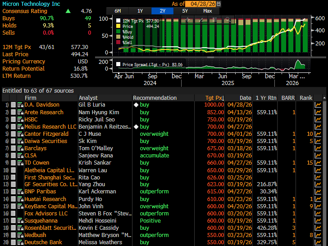Viewport: 328px width, 246px height.
Task: Sort the table by Recommendation column
Action: pos(155,98)
